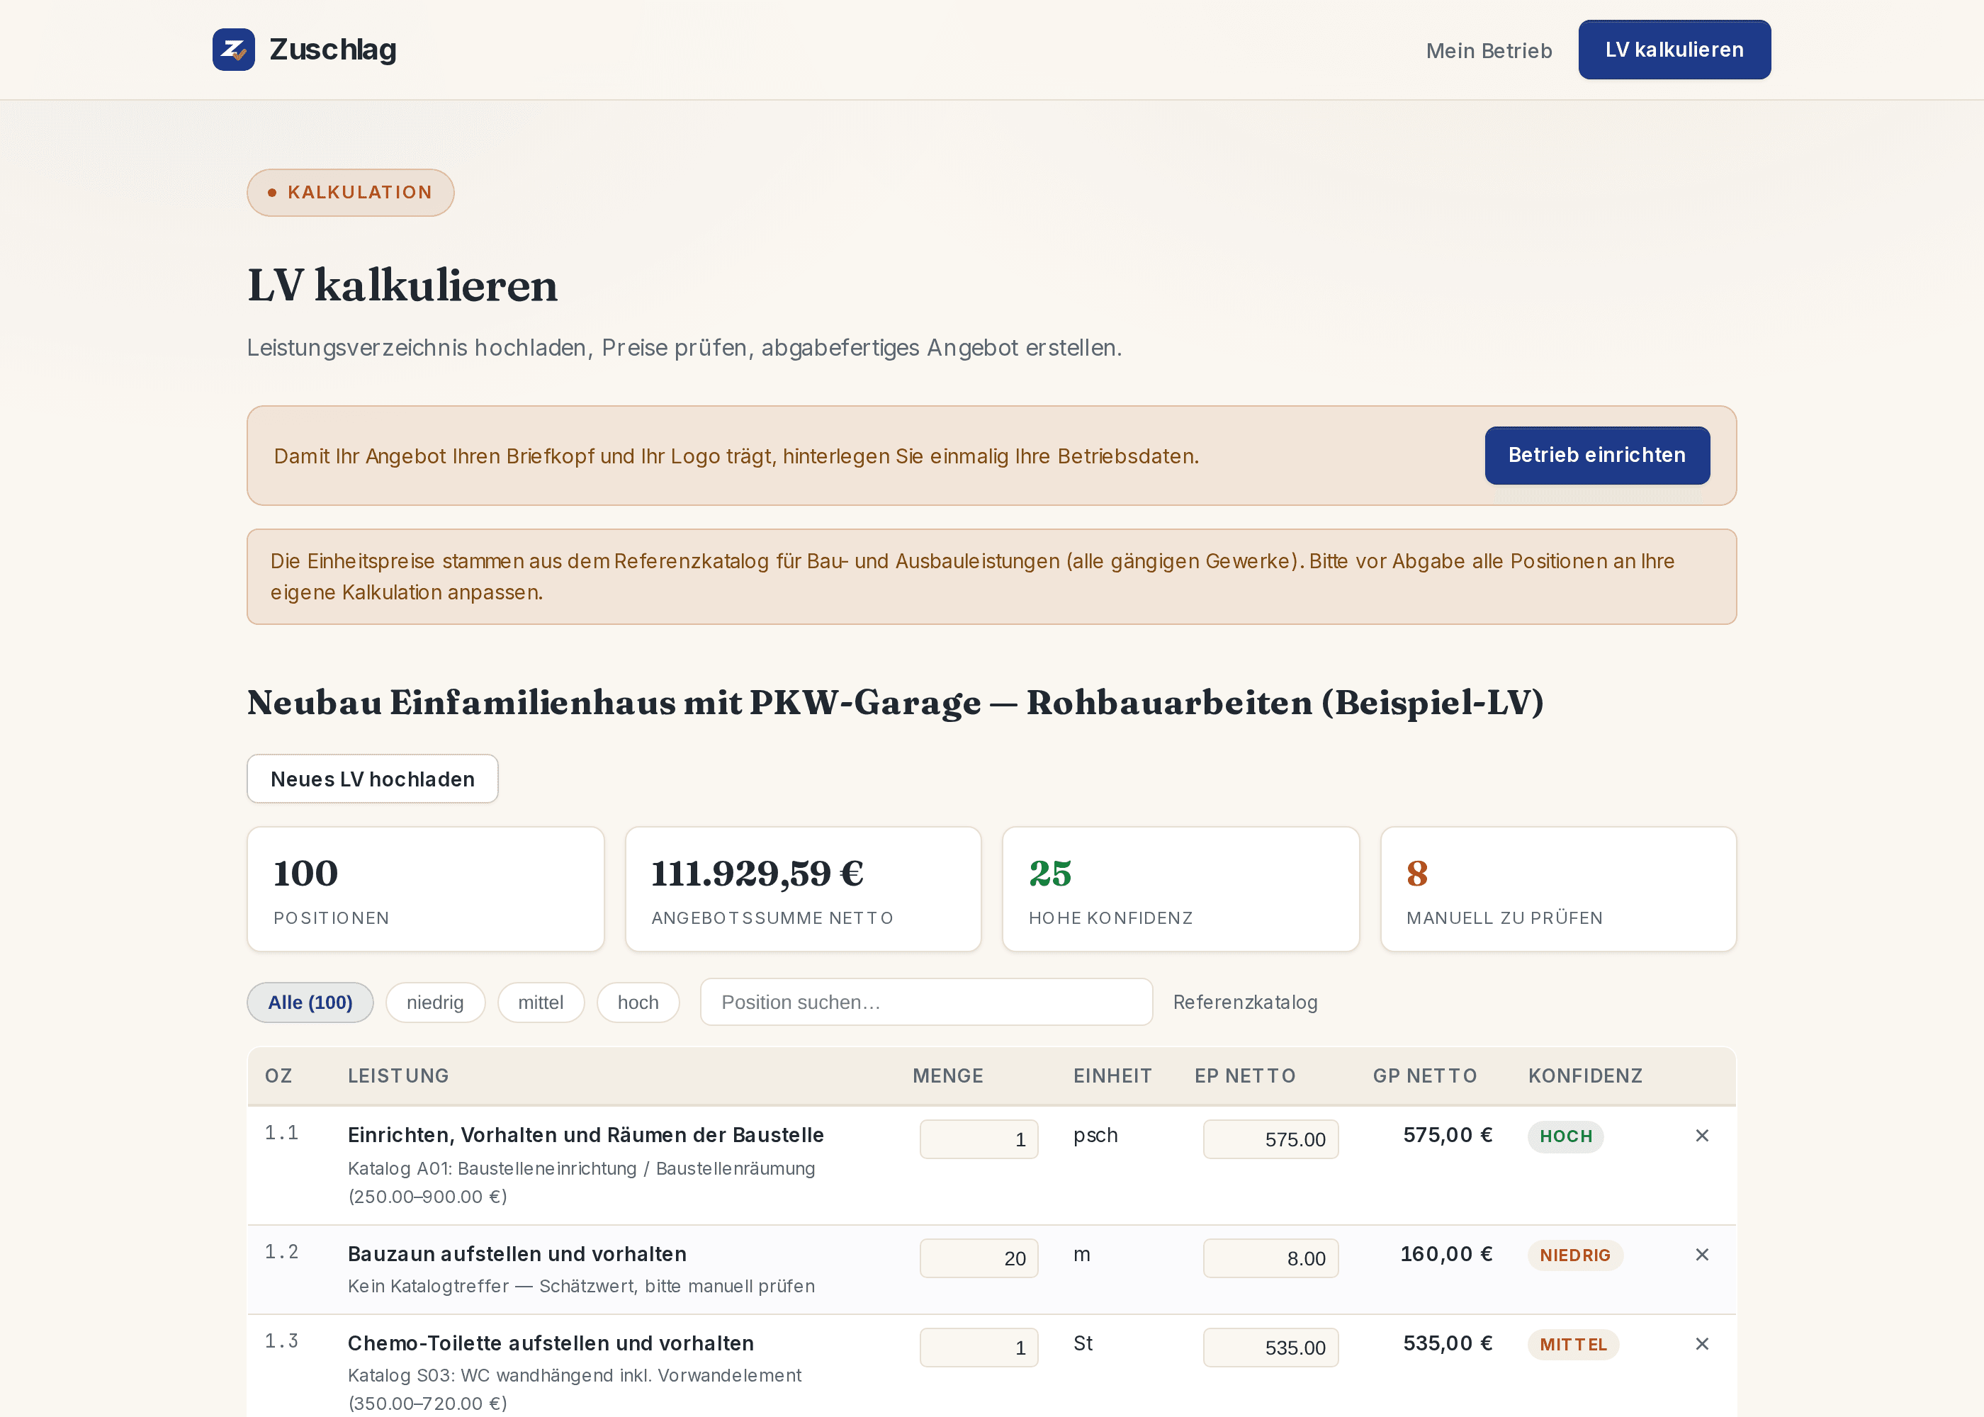Click the EP NETTO column header
The width and height of the screenshot is (1984, 1417).
(x=1245, y=1076)
